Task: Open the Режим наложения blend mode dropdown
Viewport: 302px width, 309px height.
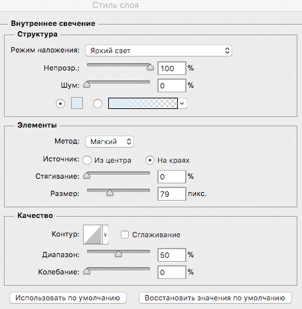Action: click(x=159, y=51)
